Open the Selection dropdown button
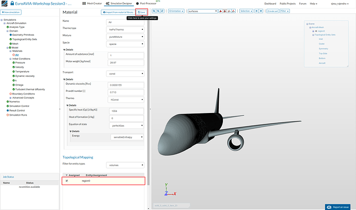356x210 pixels. pyautogui.click(x=246, y=11)
